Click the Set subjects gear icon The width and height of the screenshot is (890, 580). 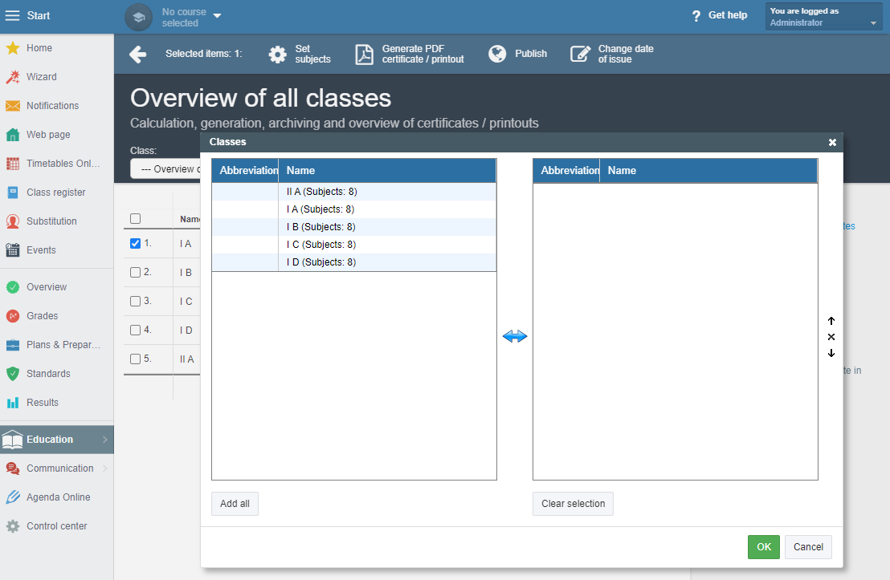pyautogui.click(x=278, y=54)
